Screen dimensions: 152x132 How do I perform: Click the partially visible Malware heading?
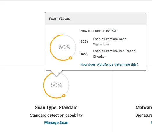coord(144,107)
